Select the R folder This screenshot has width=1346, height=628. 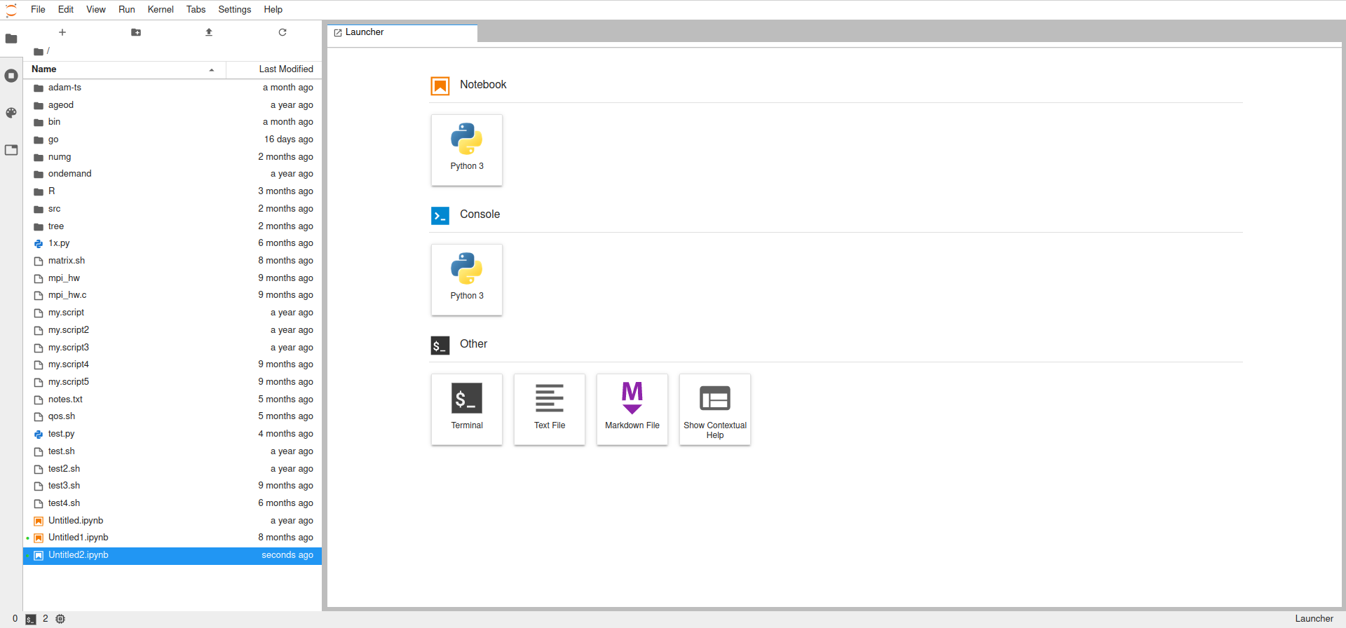[x=172, y=191]
